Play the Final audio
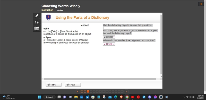Image resolution: width=206 pixels, height=100 pixels. 73,85
